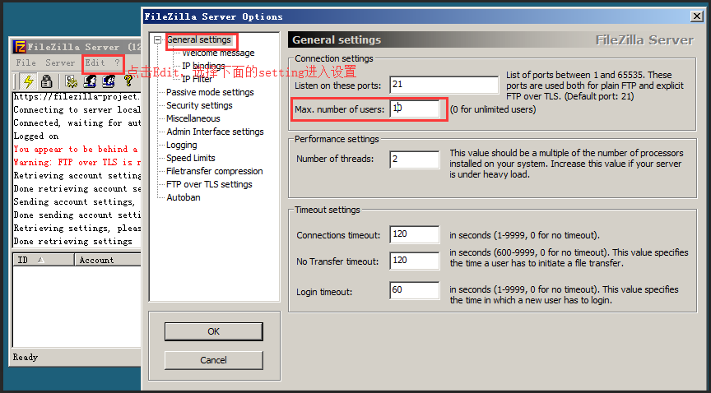711x393 pixels.
Task: Focus the Number of threads field
Action: click(x=415, y=160)
